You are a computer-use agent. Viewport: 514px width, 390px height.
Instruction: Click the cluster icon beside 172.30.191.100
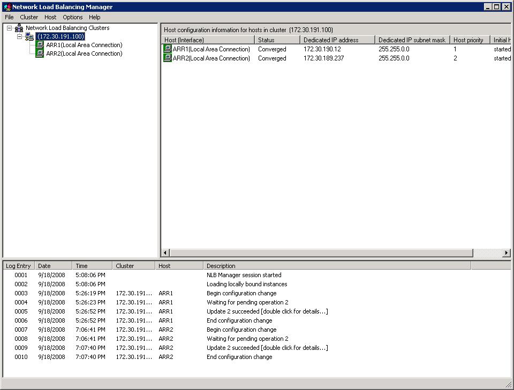29,37
